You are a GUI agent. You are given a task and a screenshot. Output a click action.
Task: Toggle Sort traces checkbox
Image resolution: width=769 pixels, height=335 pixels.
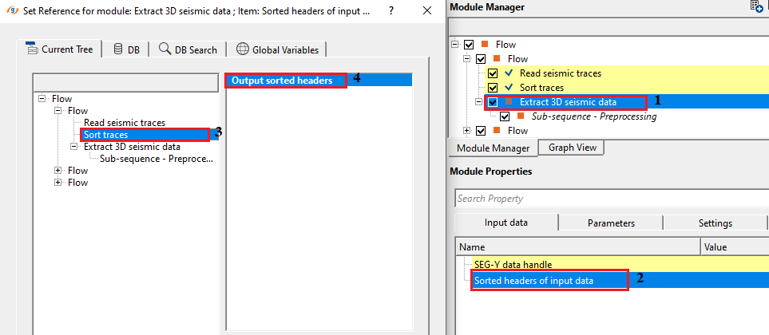493,88
